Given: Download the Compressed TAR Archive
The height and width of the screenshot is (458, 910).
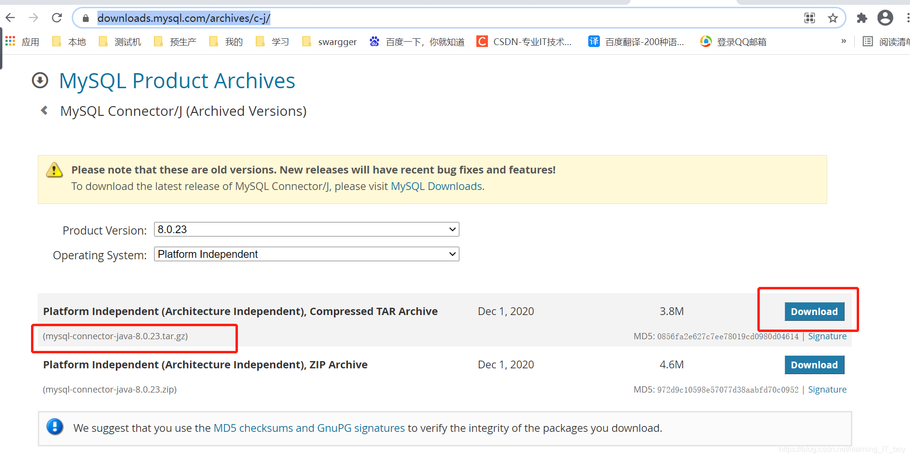Looking at the screenshot, I should [x=814, y=312].
